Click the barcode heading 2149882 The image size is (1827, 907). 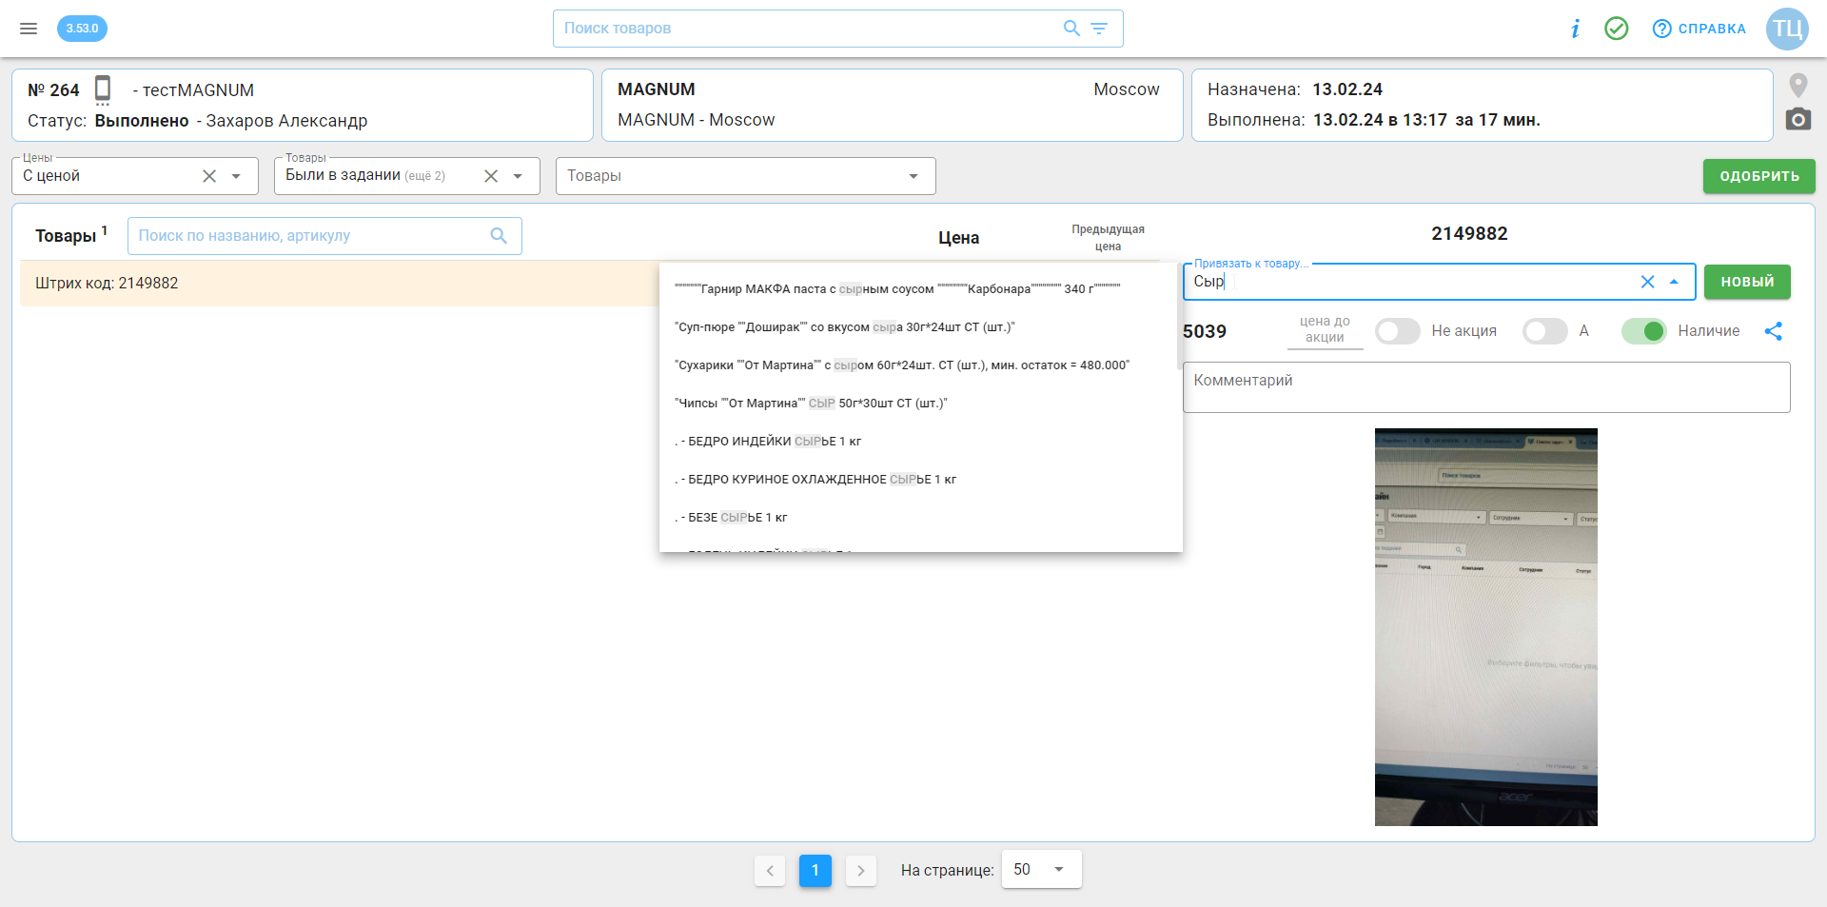point(1469,234)
